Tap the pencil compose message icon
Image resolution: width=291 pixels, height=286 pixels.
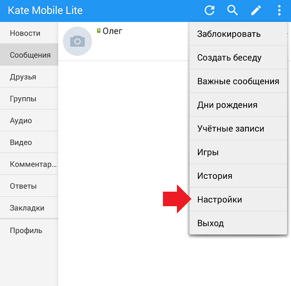[x=256, y=10]
